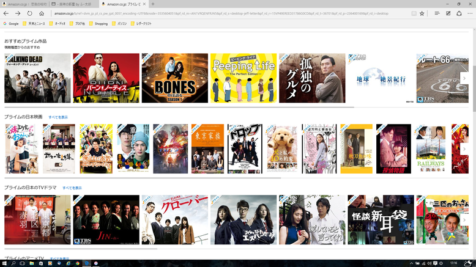Open the 東京家族 movie poster
Viewport: 476px width, 267px height.
[207, 148]
